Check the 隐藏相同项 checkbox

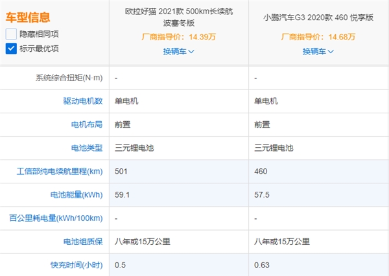[x=11, y=34]
